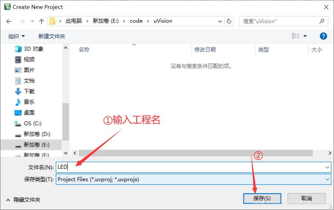
Task: Click the navigation pane vertical scrollbar thumb
Action: click(x=66, y=122)
